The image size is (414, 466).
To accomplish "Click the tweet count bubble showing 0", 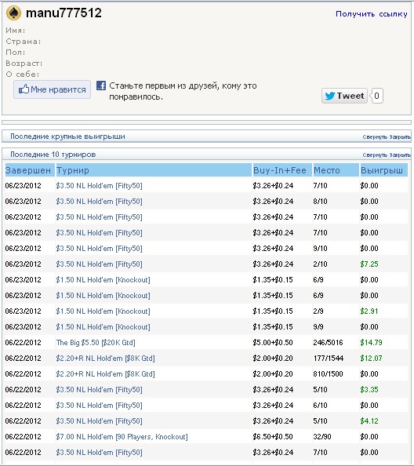I will (x=376, y=96).
